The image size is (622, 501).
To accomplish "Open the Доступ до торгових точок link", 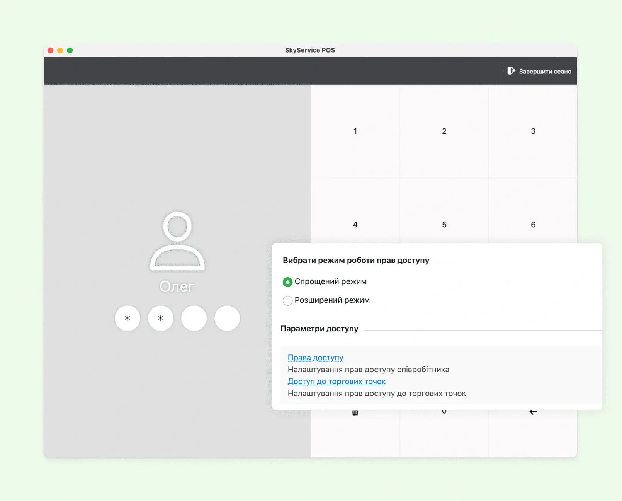I will click(336, 382).
